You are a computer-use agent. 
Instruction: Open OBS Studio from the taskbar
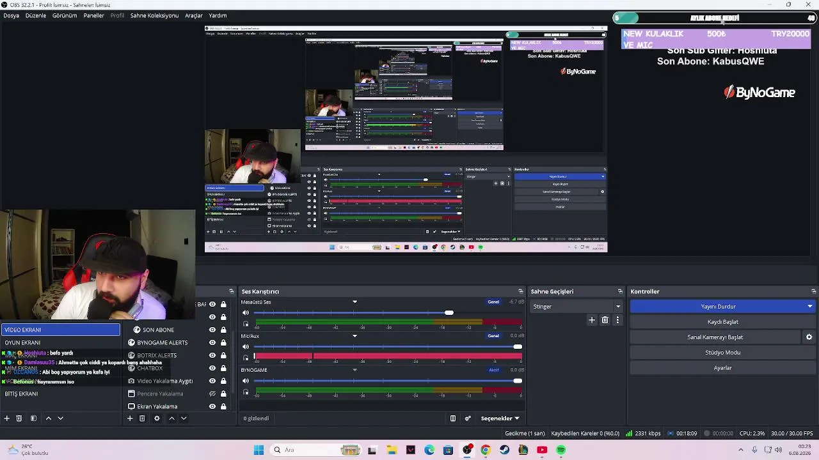467,450
